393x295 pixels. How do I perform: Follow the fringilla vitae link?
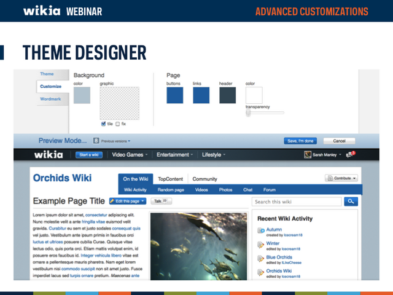click(93, 222)
